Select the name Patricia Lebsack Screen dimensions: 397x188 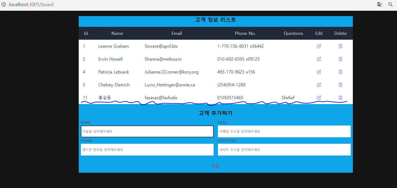click(114, 72)
